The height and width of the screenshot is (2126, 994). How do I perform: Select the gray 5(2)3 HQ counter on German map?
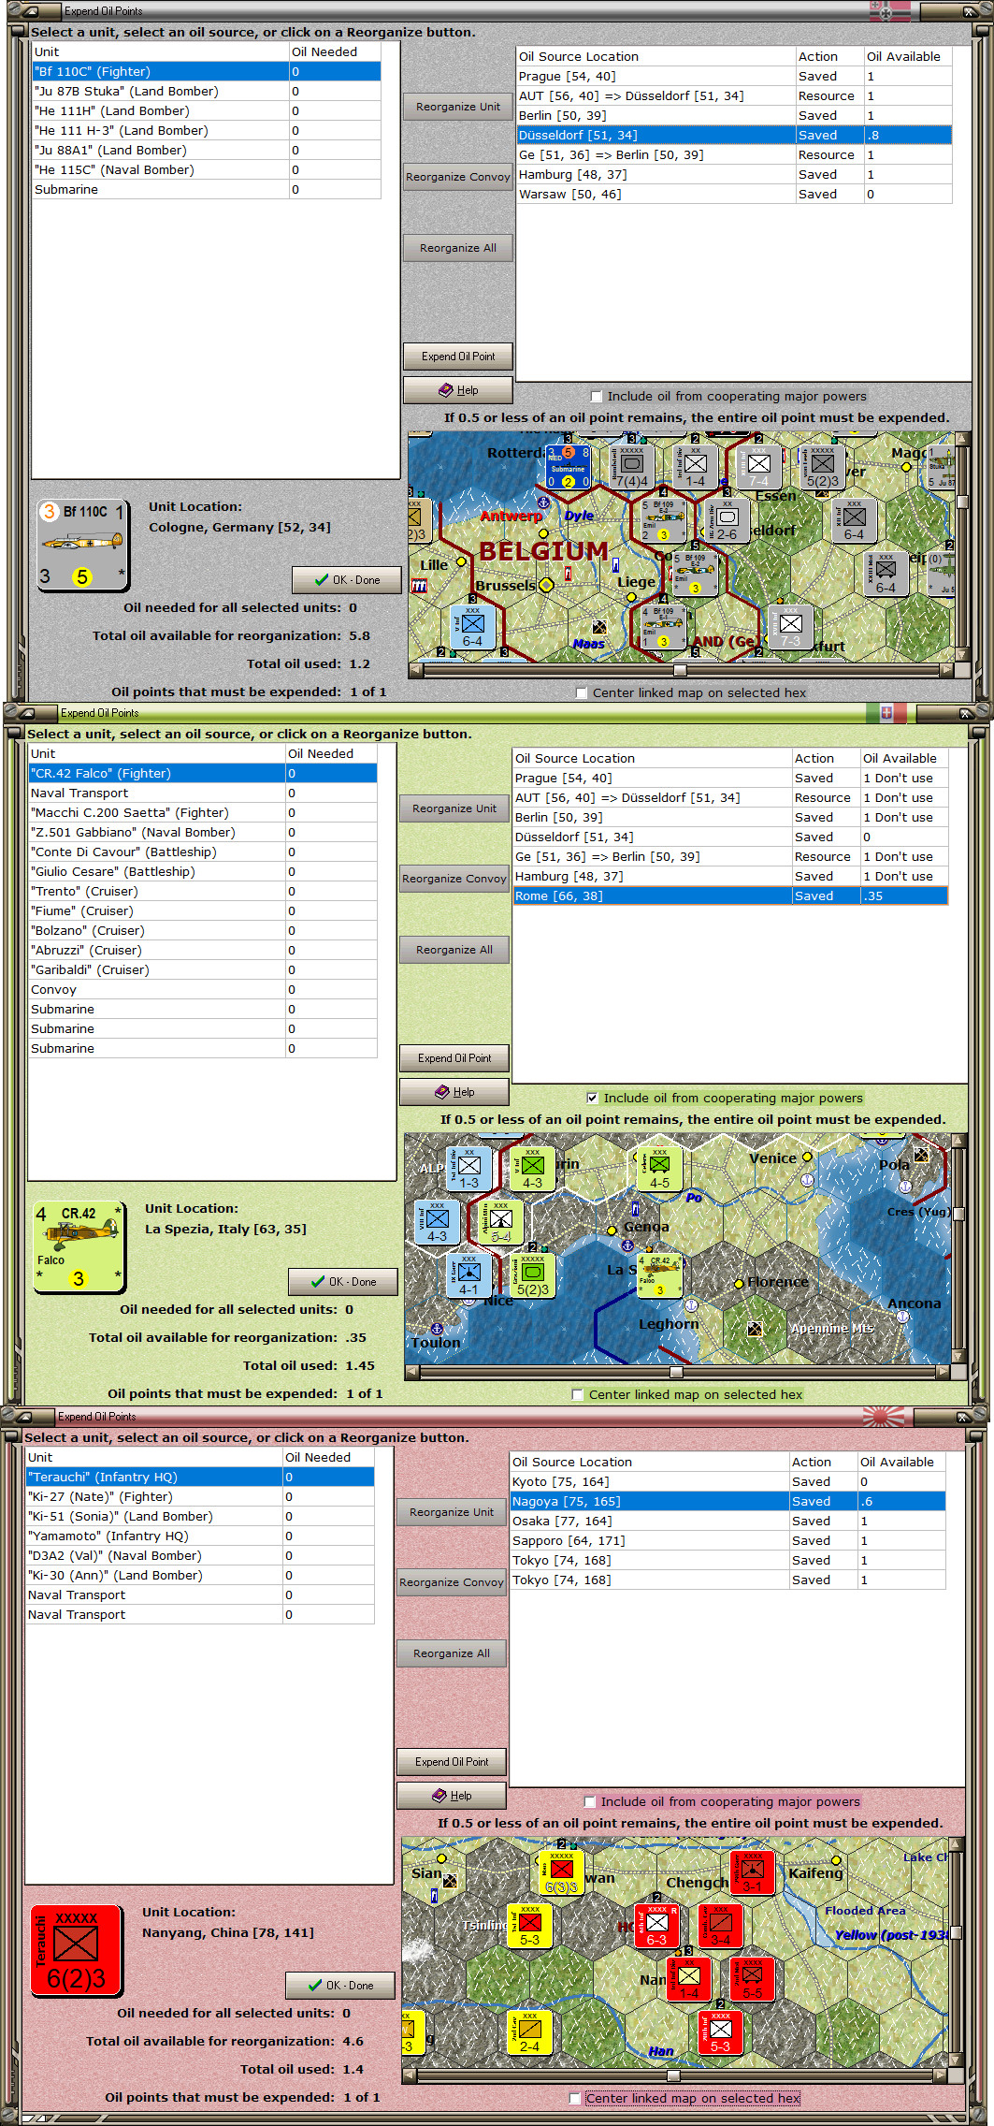pyautogui.click(x=822, y=466)
